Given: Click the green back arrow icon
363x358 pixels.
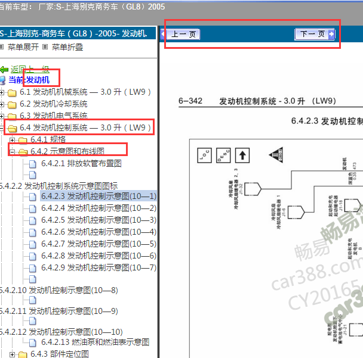Looking at the screenshot, I should tap(4, 69).
